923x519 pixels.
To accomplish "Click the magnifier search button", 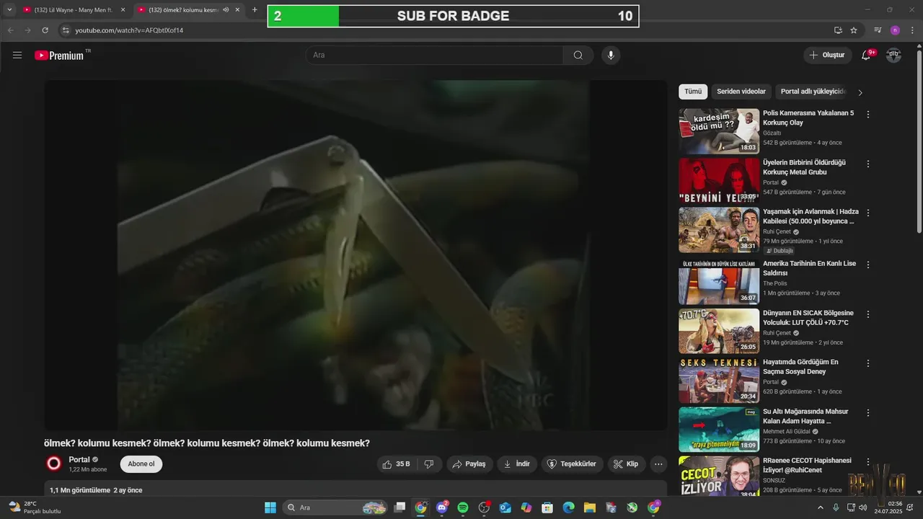I will [x=578, y=56].
